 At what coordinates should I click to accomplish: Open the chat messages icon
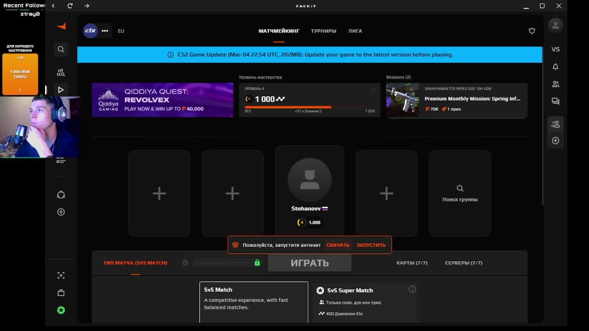555,101
